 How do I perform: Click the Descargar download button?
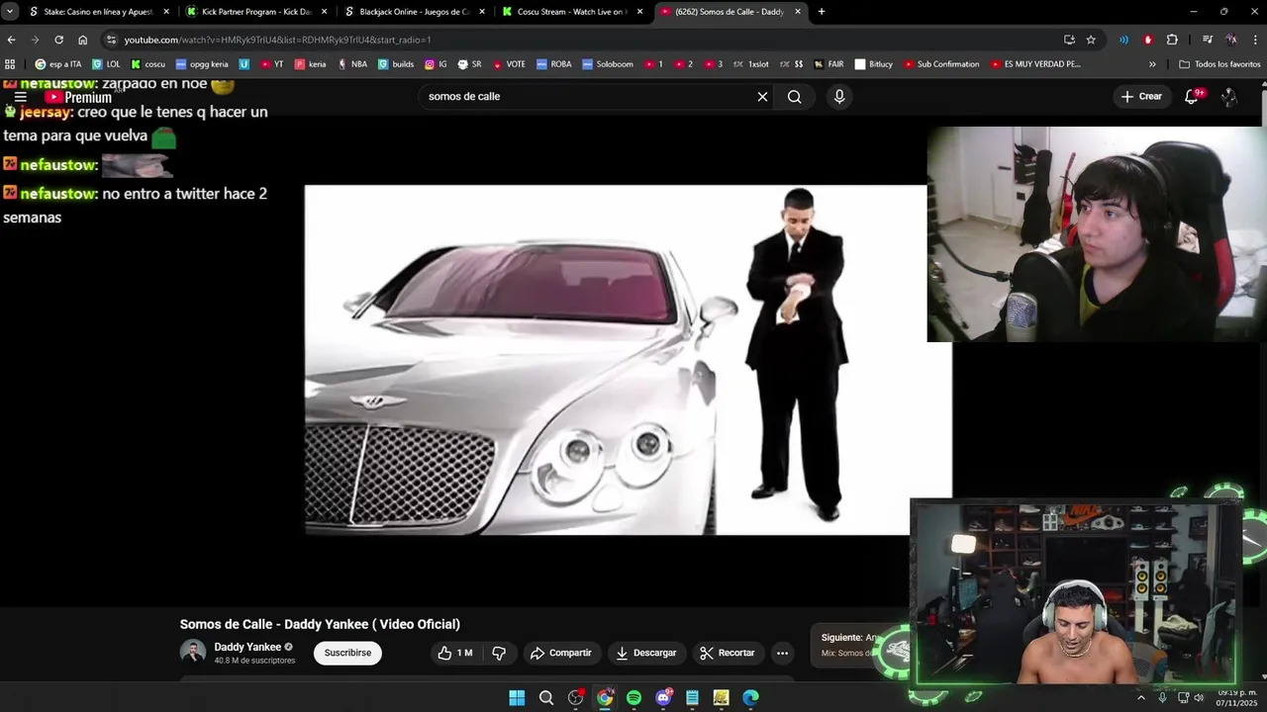coord(645,653)
